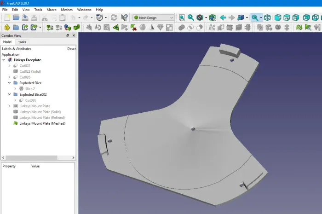This screenshot has height=214, width=322.
Task: Collapse the Exploded Slice group
Action: [9, 83]
